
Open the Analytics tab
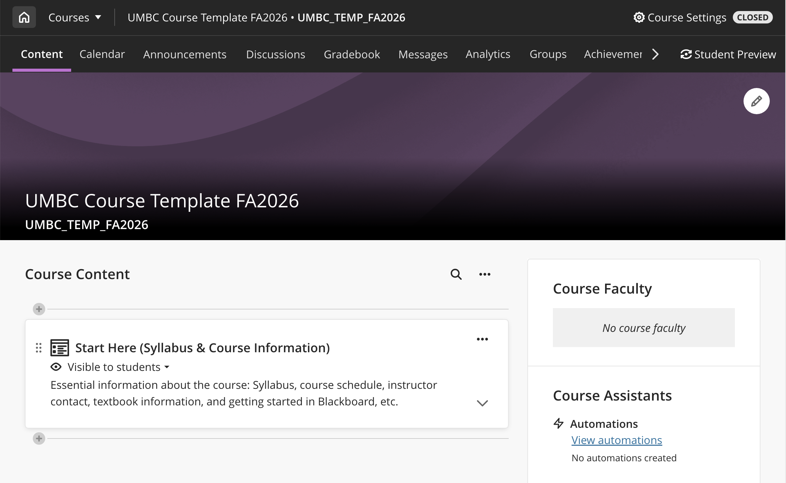488,54
